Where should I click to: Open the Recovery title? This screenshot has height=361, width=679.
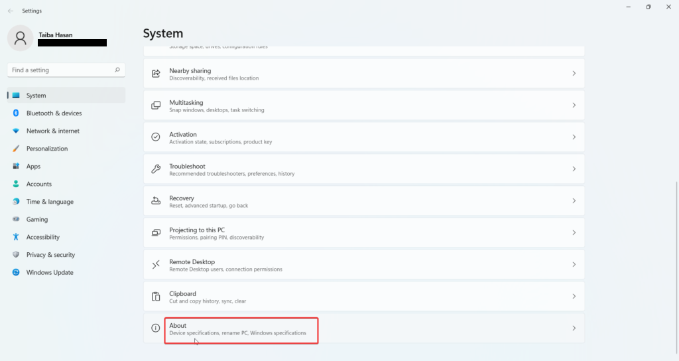point(182,198)
